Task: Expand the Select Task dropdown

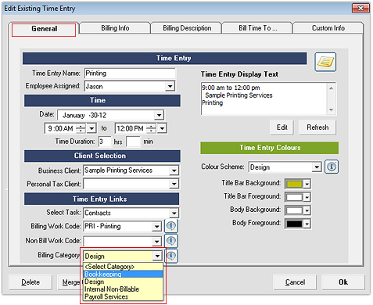Action: [174, 213]
